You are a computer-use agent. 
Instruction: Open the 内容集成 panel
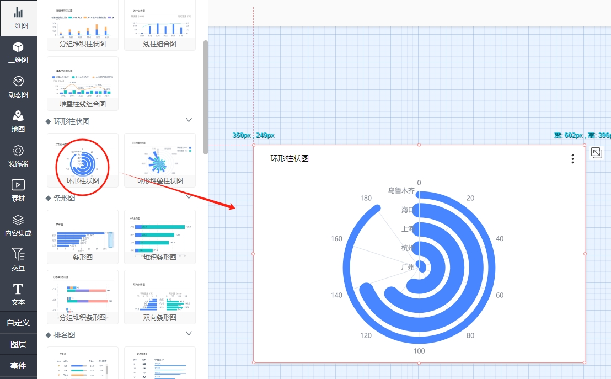pyautogui.click(x=18, y=226)
